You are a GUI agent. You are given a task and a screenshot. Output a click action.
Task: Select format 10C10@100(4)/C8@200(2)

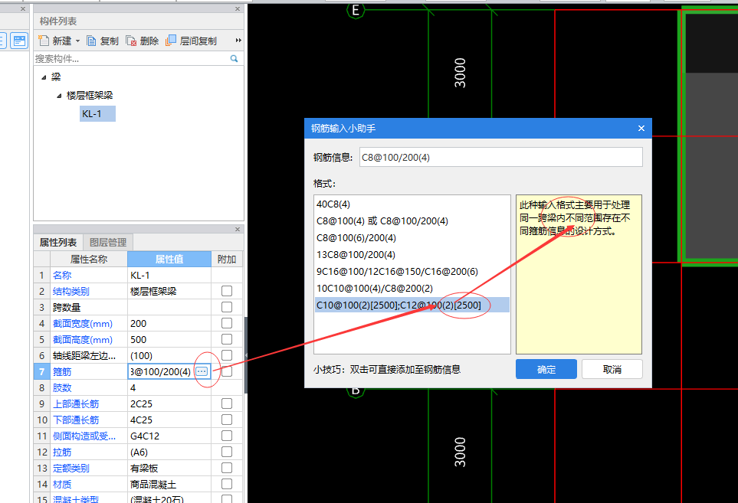[x=412, y=288]
